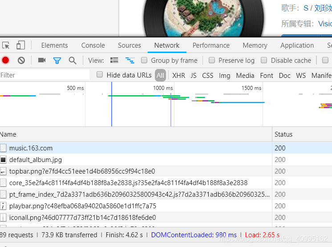Toggle the filter funnel icon
Viewport: 332px width, 247px height.
pyautogui.click(x=57, y=61)
